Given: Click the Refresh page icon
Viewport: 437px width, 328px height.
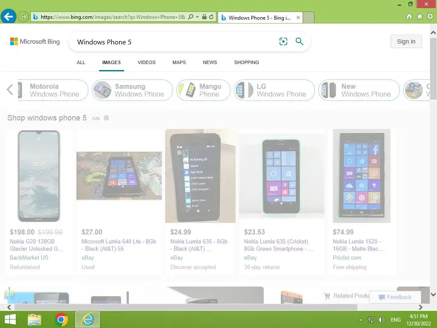Looking at the screenshot, I should pos(211,17).
